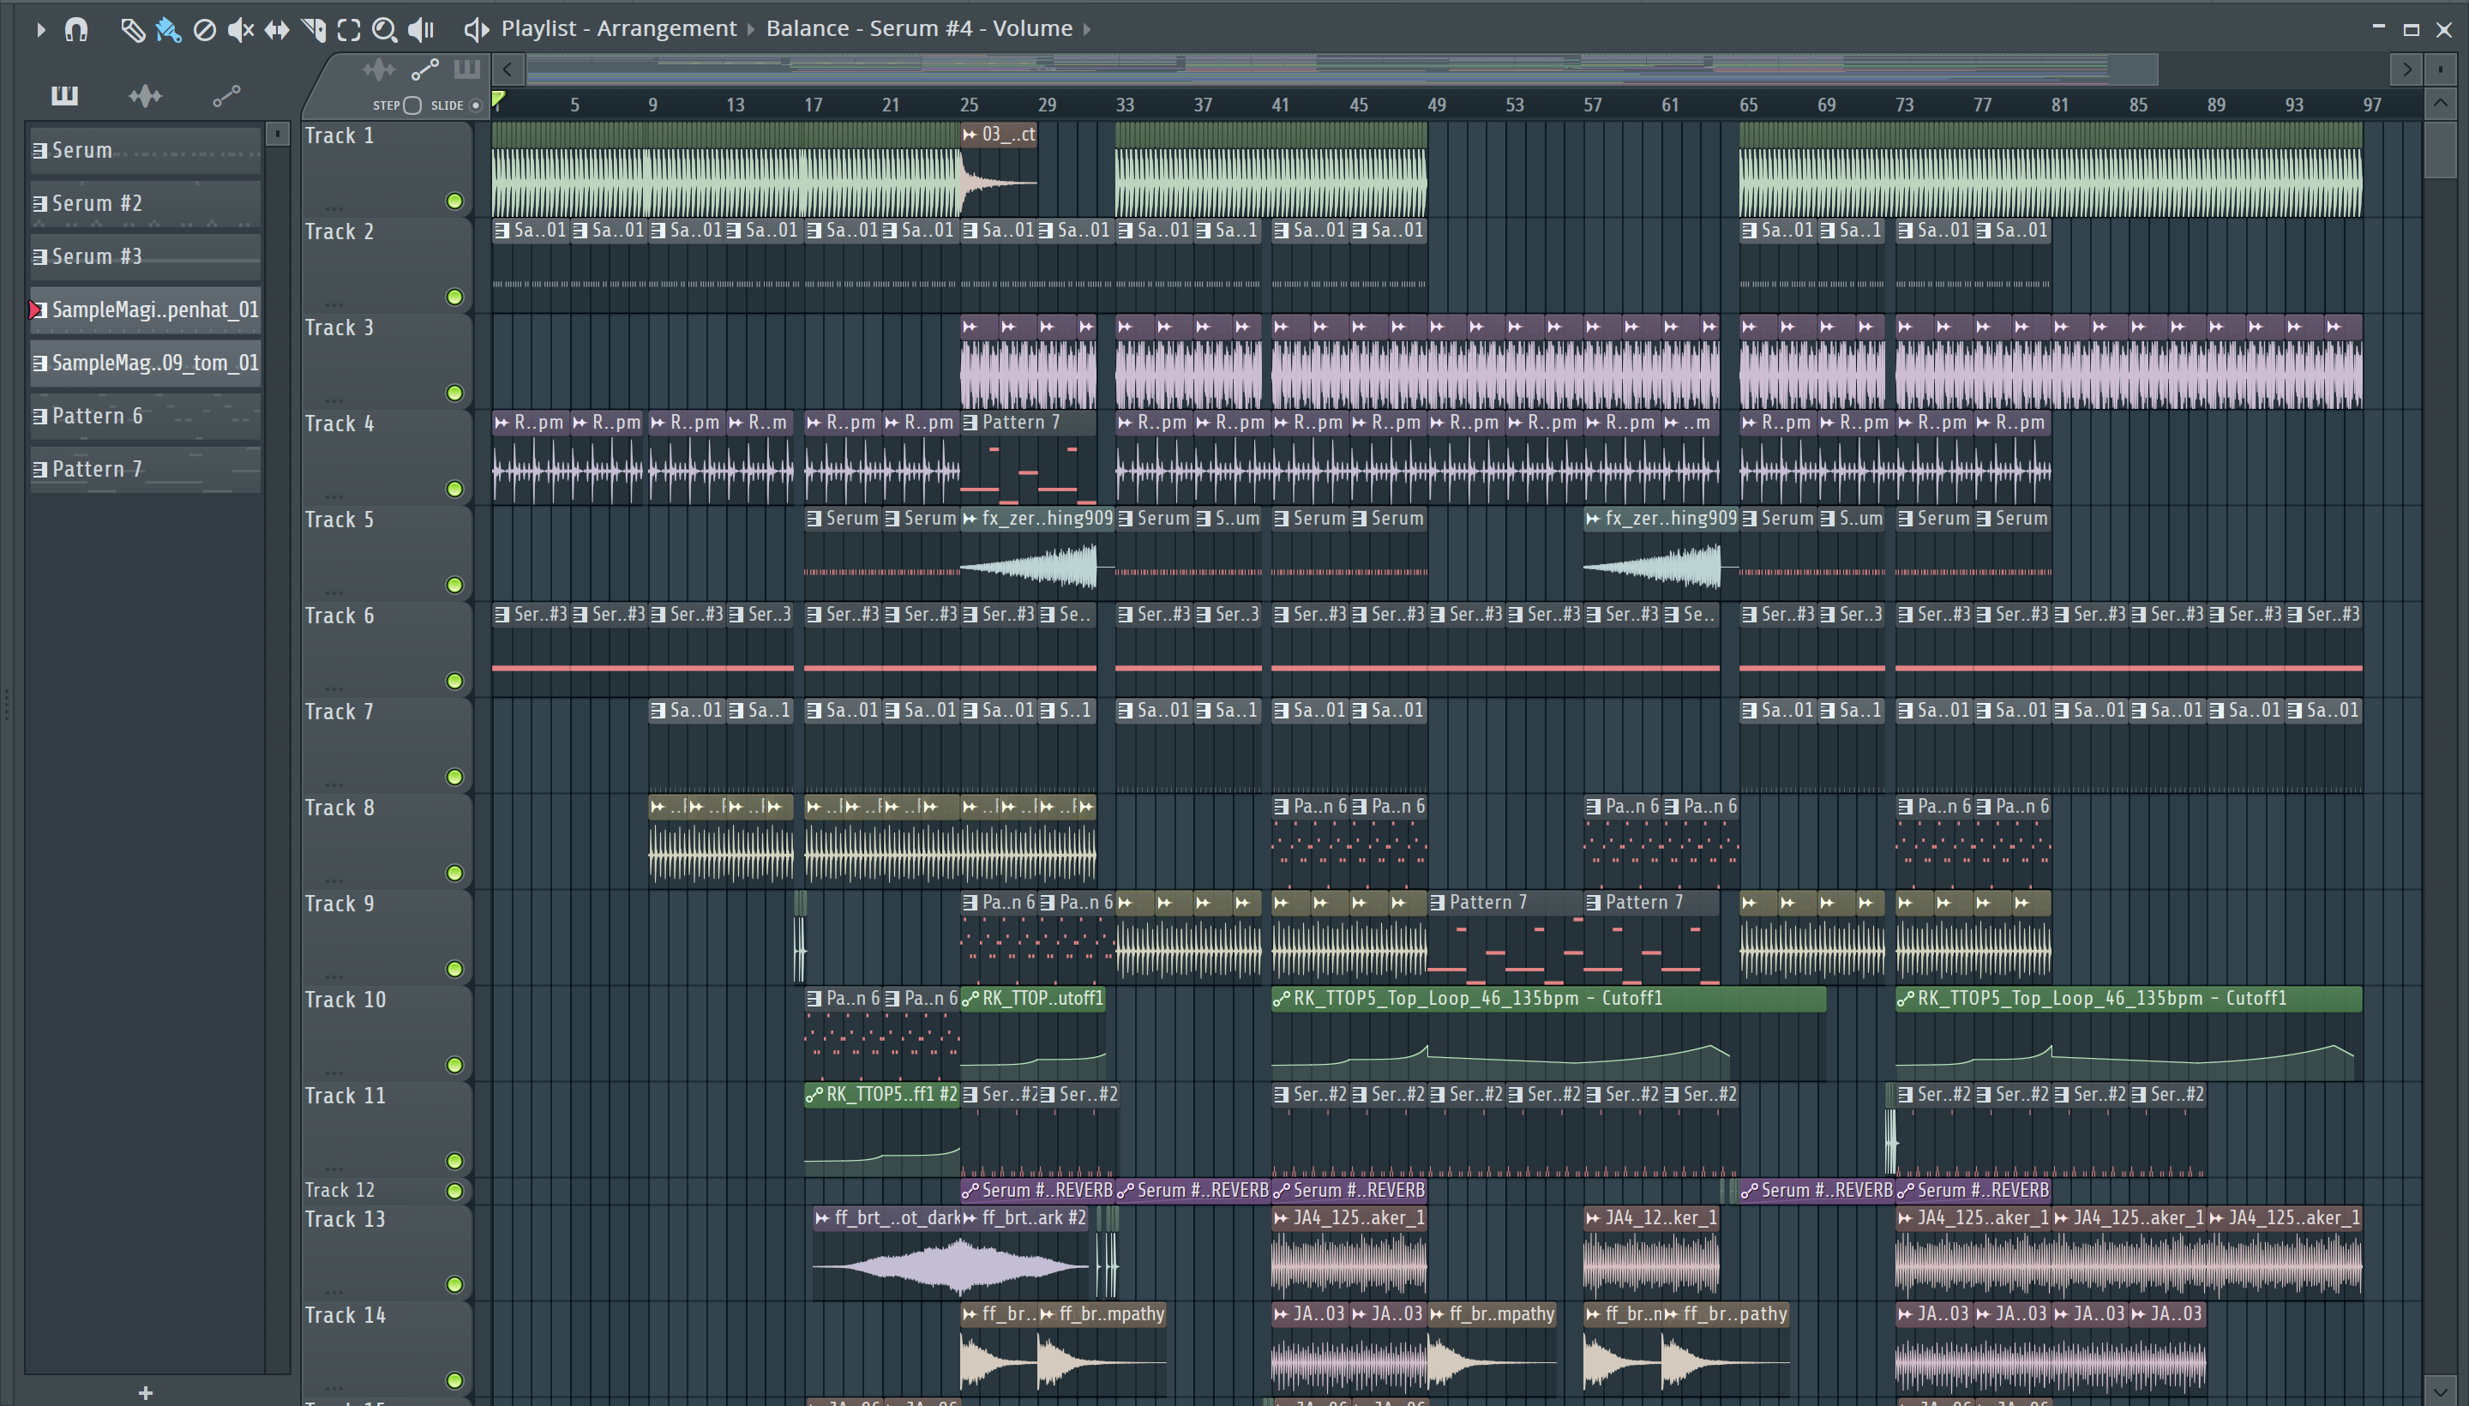Show audio clips in picker panel

coord(145,94)
